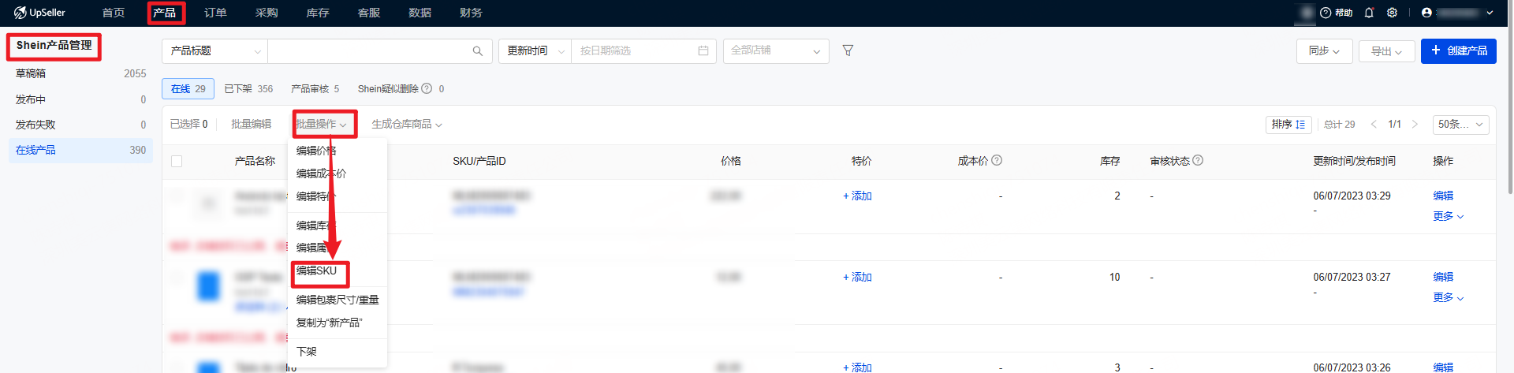Click the SKU/产品ID column header

click(479, 161)
